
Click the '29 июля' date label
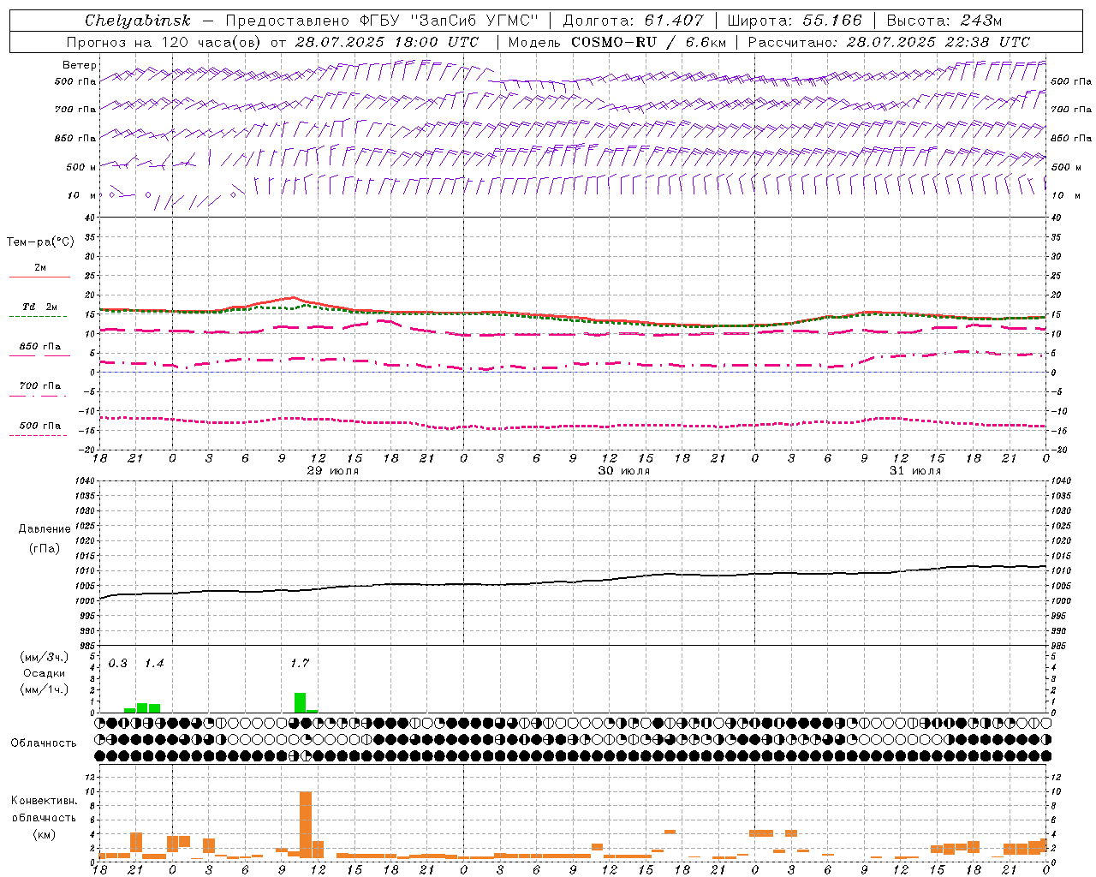pyautogui.click(x=333, y=471)
